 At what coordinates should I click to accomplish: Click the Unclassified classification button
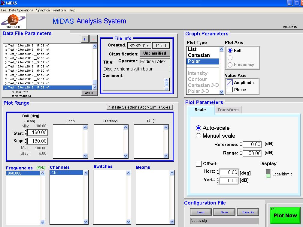tap(155, 53)
